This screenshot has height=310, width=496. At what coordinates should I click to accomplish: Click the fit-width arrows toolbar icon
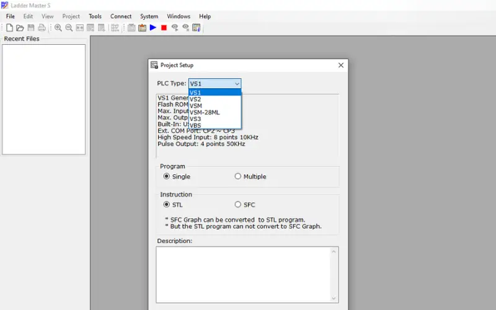tap(80, 28)
